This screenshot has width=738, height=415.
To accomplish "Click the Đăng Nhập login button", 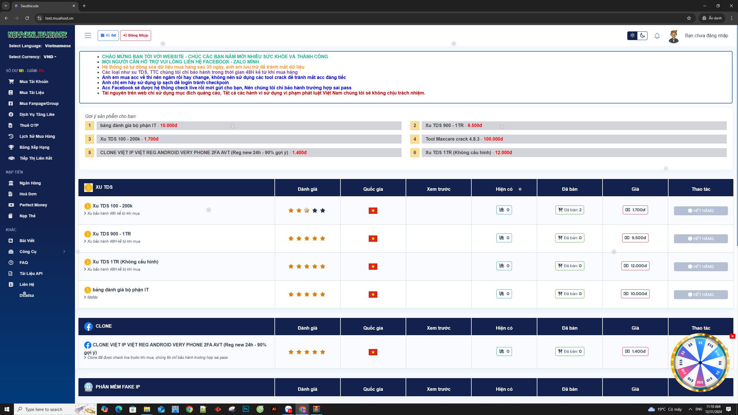I will 135,35.
